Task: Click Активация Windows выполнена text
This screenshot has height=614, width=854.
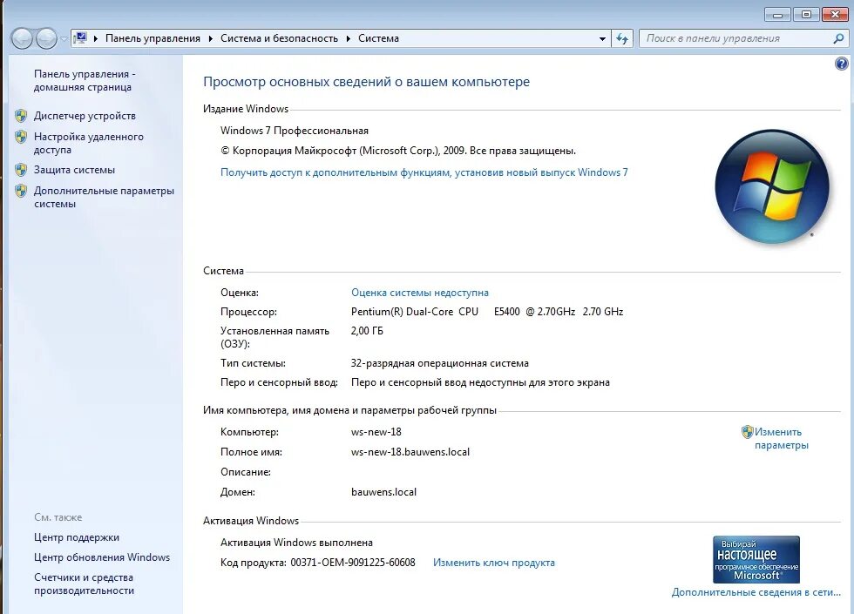Action: [x=296, y=543]
